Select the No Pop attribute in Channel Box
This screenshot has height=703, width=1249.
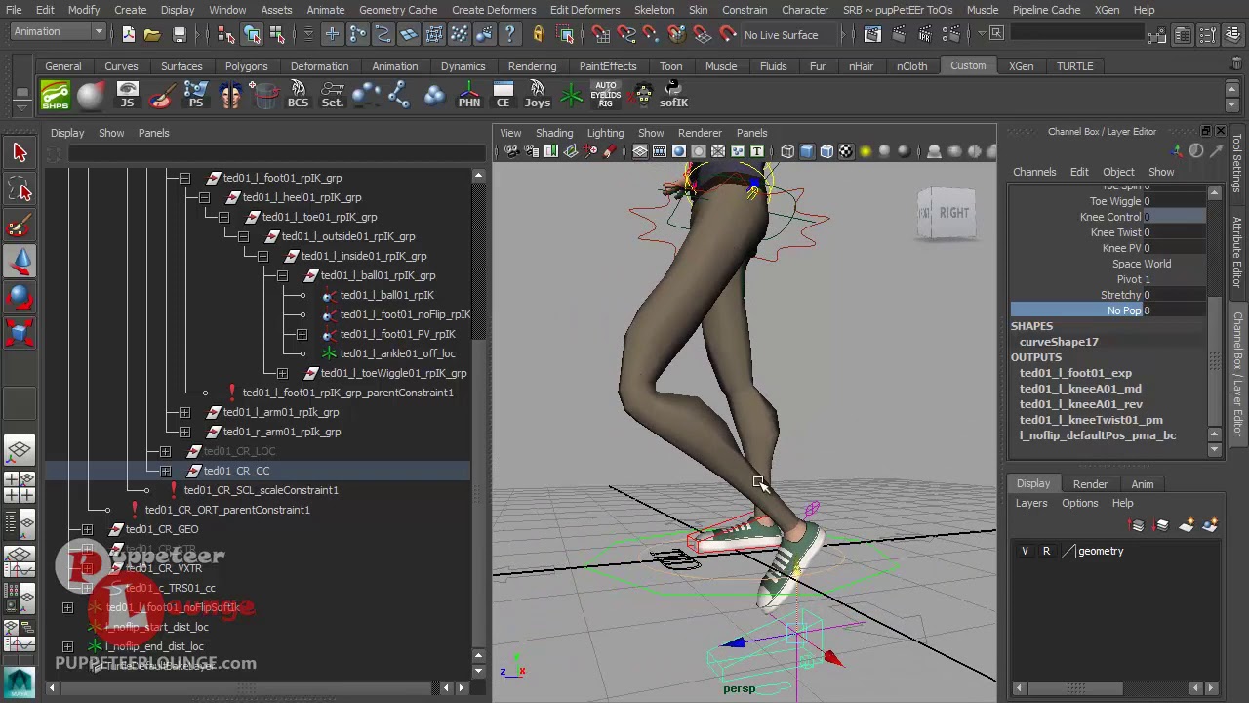pos(1124,310)
